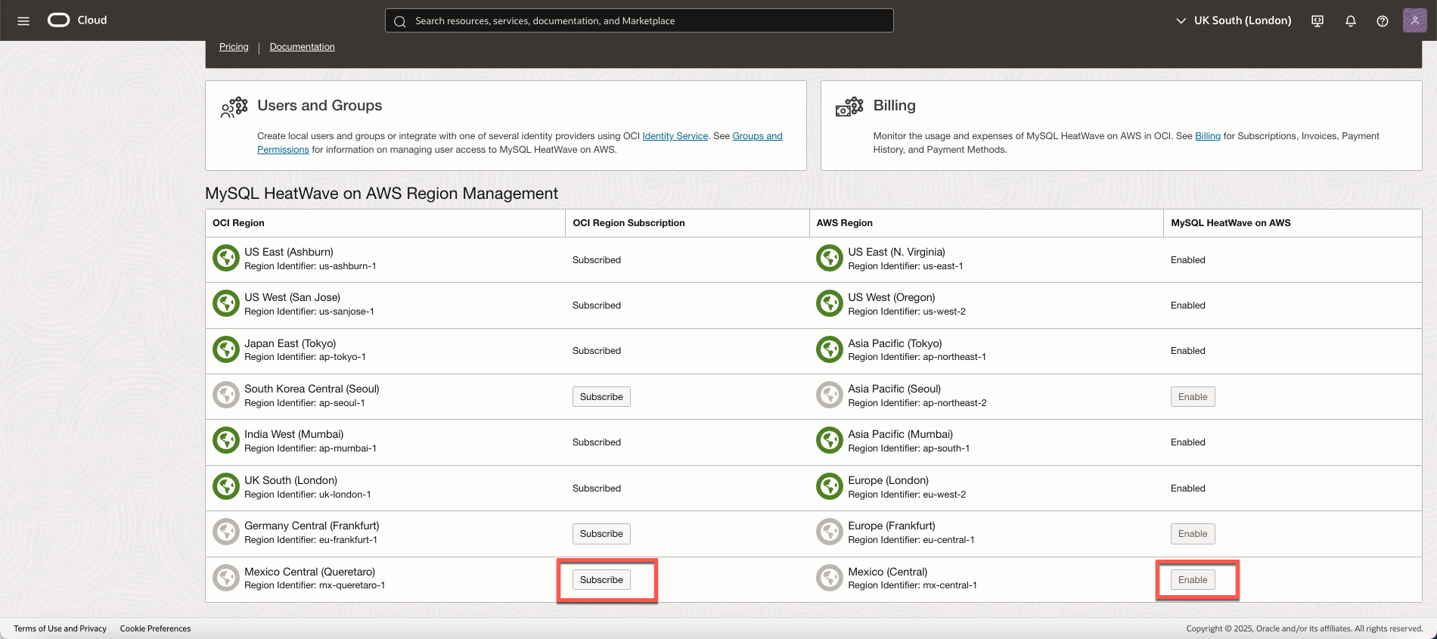The width and height of the screenshot is (1437, 639).
Task: Click the Billing icon
Action: tap(849, 107)
